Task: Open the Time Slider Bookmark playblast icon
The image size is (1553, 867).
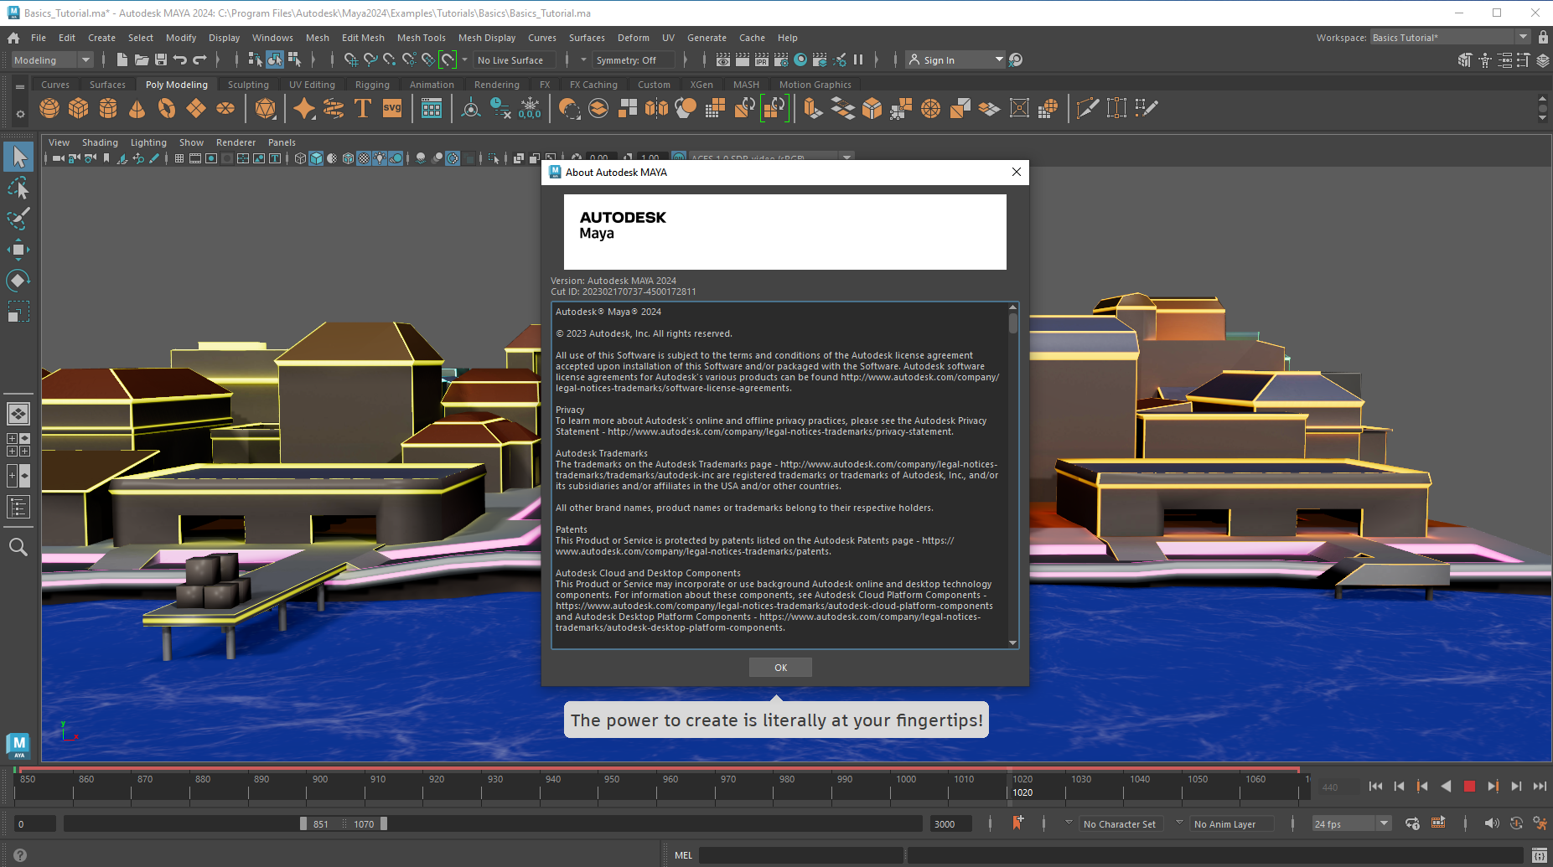Action: click(1438, 823)
